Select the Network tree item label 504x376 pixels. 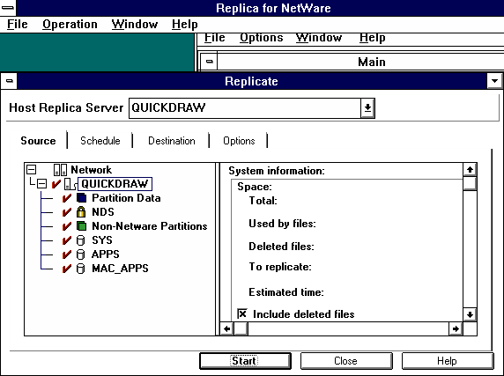pyautogui.click(x=92, y=170)
